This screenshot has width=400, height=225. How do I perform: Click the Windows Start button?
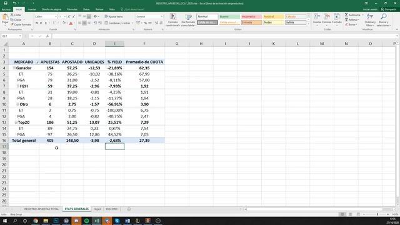(4, 221)
